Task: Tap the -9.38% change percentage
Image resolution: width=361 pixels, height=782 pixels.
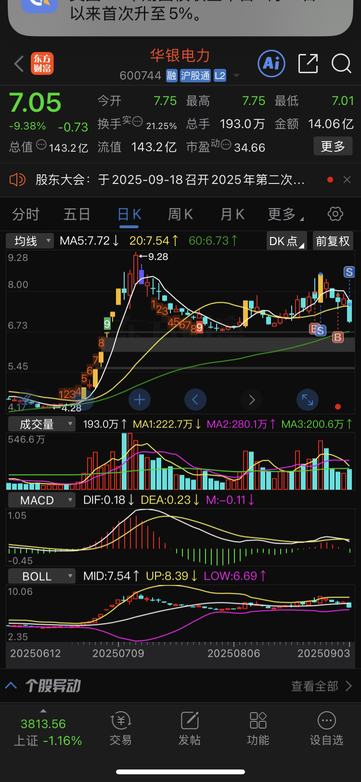Action: [x=27, y=126]
